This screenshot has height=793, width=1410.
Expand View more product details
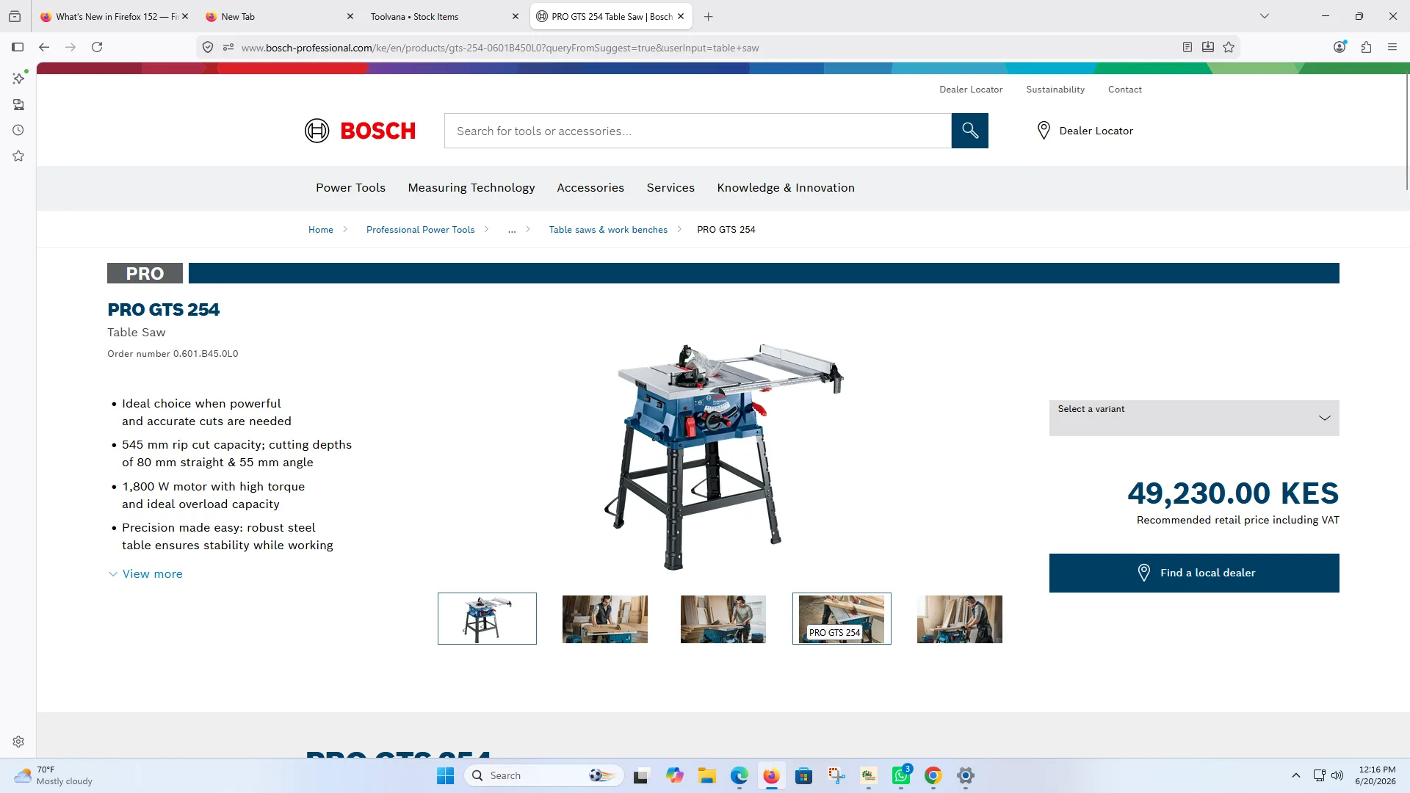click(145, 574)
